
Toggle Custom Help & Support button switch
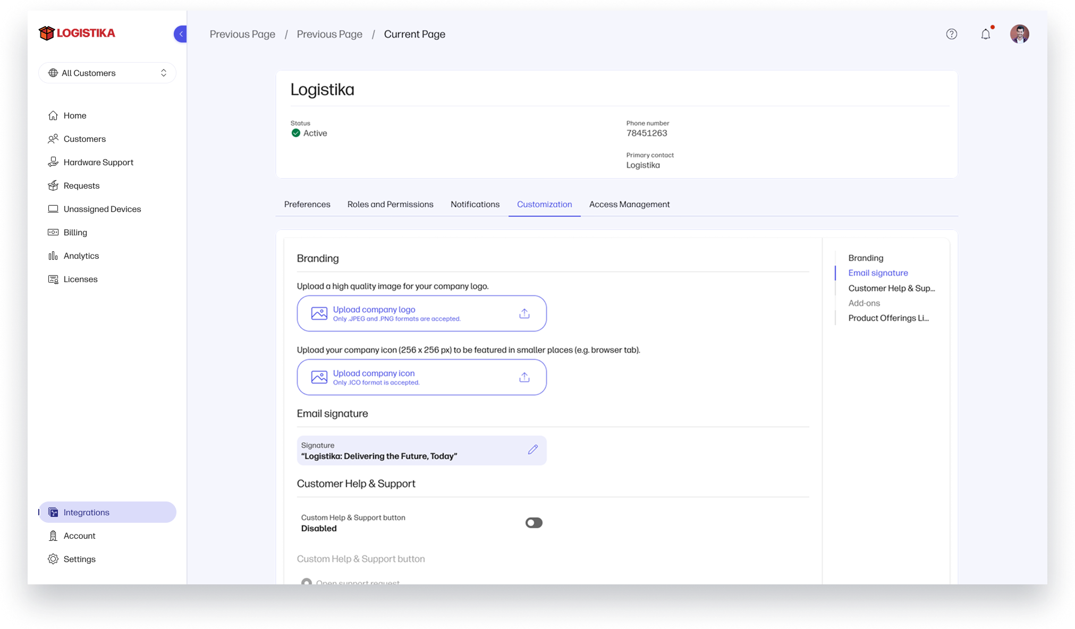(x=534, y=523)
